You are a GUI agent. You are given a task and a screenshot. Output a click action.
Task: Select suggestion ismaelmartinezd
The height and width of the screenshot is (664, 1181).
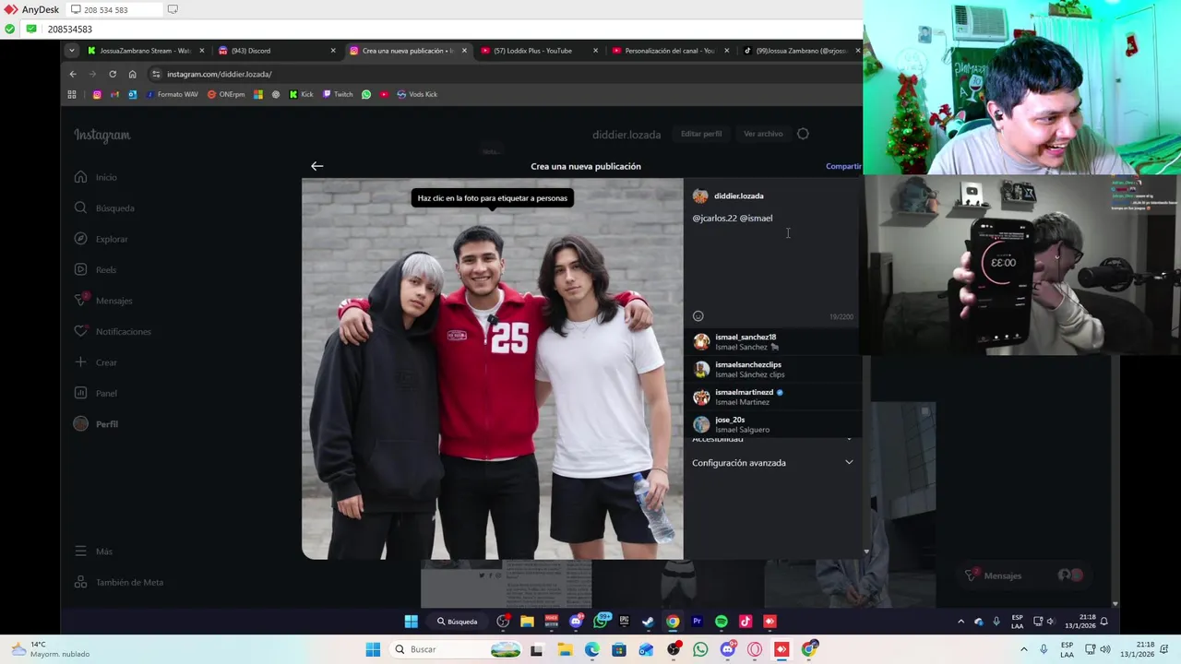(772, 397)
